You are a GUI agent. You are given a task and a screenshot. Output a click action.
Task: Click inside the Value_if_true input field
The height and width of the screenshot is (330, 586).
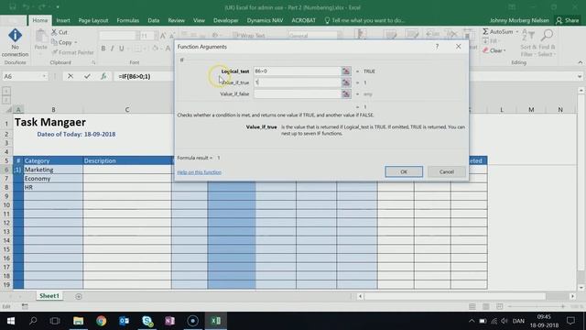click(297, 82)
